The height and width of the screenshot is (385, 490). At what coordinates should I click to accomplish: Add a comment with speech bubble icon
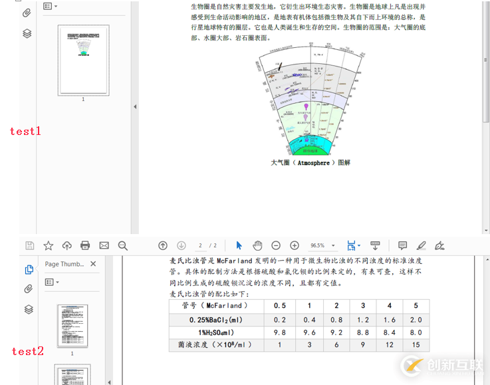[x=402, y=245]
